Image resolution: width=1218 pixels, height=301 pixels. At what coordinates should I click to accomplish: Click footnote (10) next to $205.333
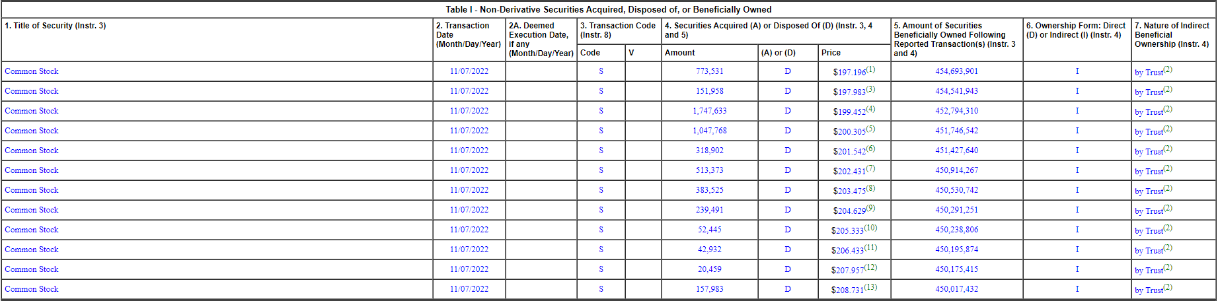click(870, 228)
